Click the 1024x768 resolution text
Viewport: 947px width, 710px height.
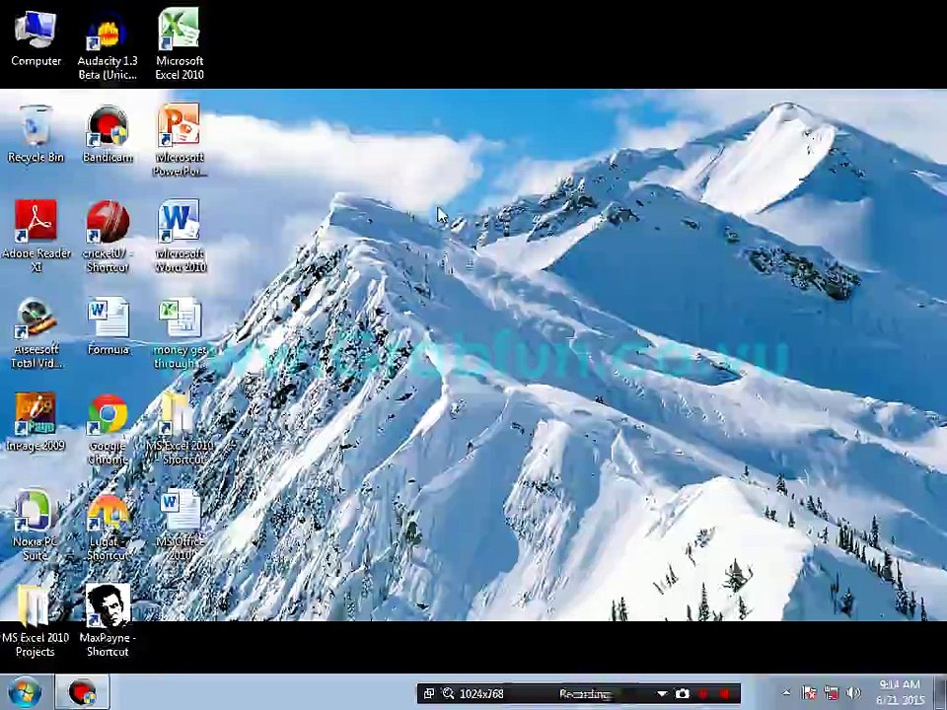tap(481, 693)
